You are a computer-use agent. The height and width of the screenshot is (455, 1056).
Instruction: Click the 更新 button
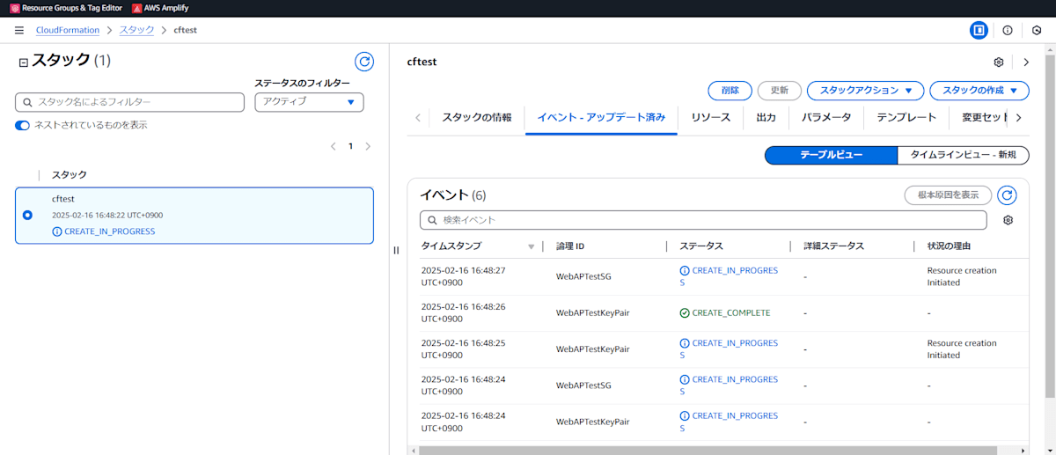780,91
